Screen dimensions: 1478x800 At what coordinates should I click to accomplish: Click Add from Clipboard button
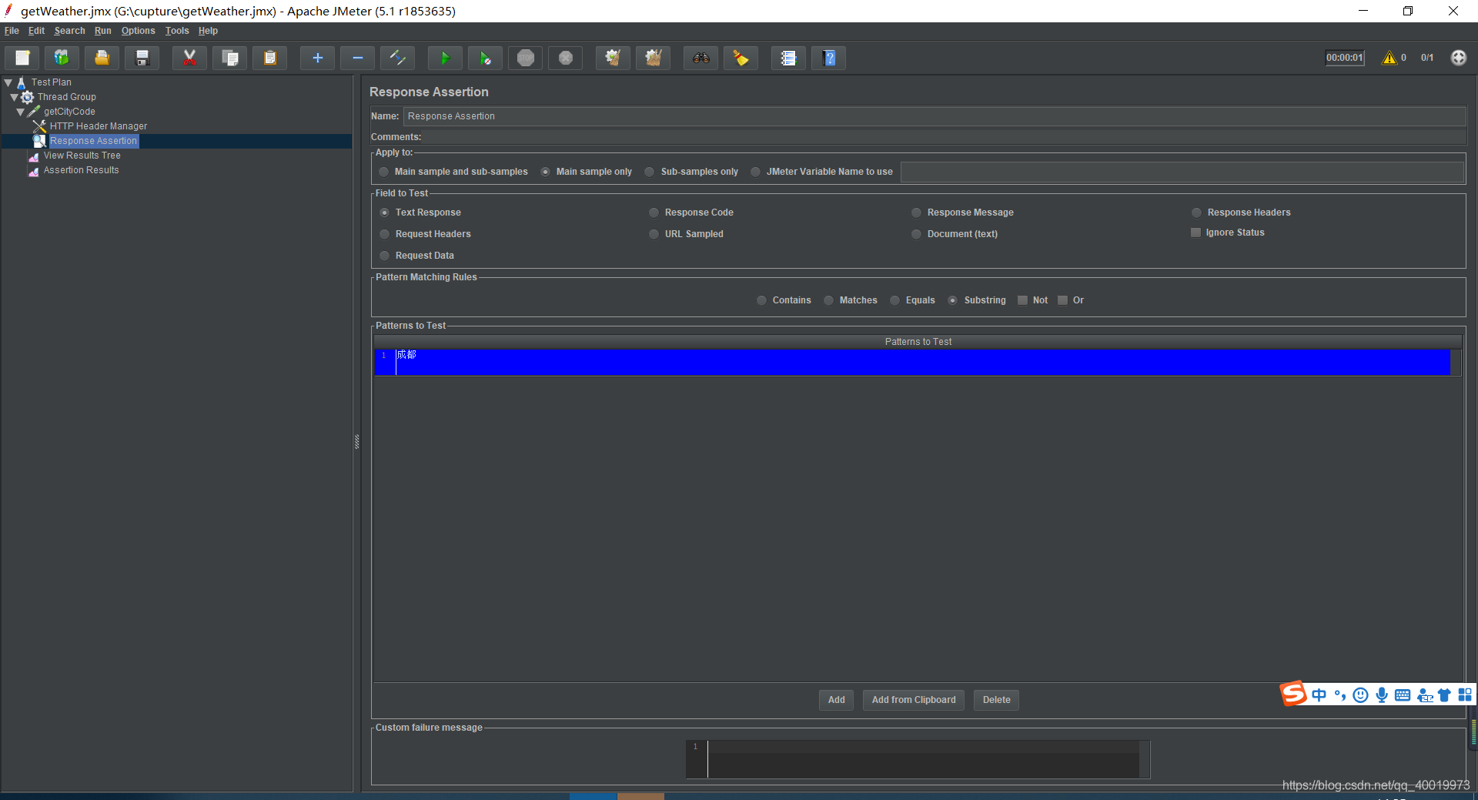pos(914,700)
